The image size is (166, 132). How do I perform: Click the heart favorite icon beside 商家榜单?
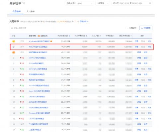(x=24, y=3)
